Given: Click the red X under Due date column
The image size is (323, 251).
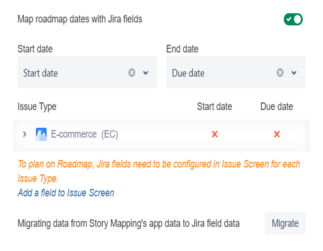Looking at the screenshot, I should 277,134.
